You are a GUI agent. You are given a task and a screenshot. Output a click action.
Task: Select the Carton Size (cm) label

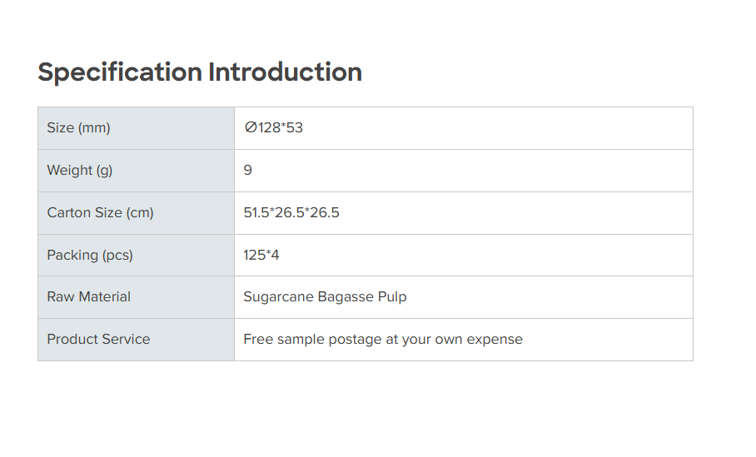click(100, 213)
